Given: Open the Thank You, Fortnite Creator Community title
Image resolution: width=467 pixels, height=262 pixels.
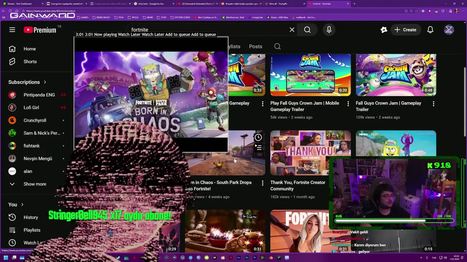Looking at the screenshot, I should [x=298, y=186].
